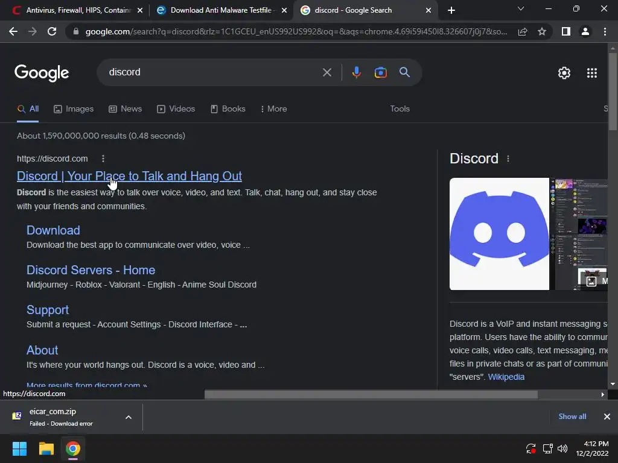The width and height of the screenshot is (618, 463).
Task: Open the Discord | Your Place to Talk link
Action: point(129,176)
